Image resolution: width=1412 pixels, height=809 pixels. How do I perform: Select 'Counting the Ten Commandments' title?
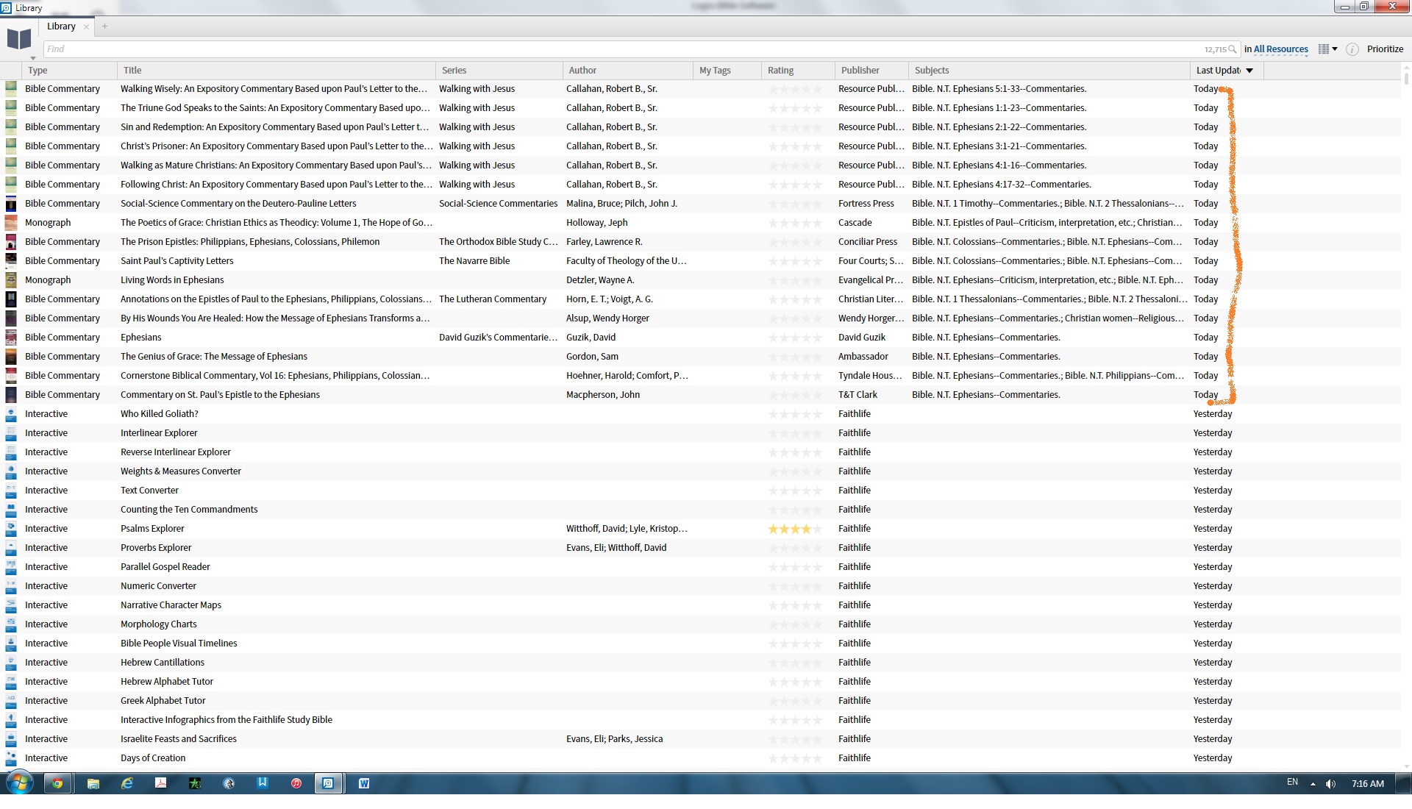(189, 510)
